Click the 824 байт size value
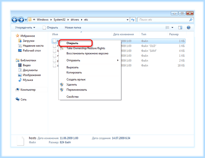The width and height of the screenshot is (205, 158). (x=65, y=142)
